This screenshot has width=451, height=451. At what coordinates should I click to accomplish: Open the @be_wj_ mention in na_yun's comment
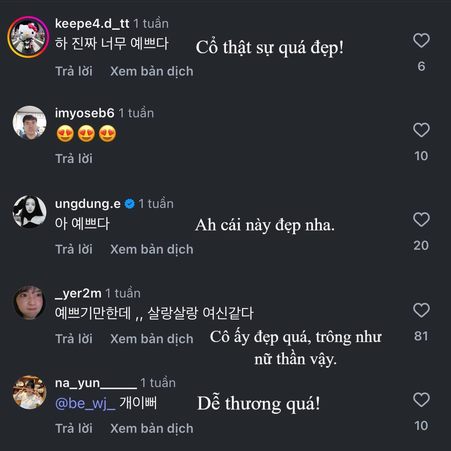[x=84, y=403]
